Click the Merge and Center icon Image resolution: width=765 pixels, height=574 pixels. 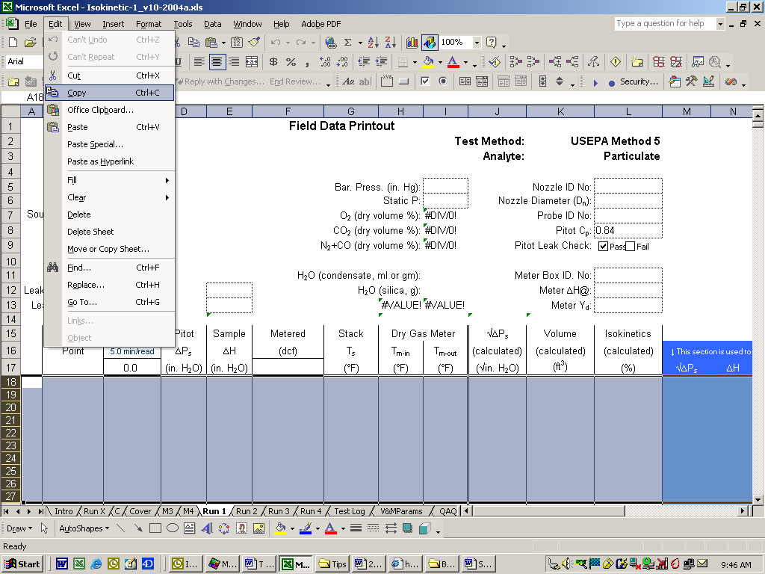click(x=252, y=62)
